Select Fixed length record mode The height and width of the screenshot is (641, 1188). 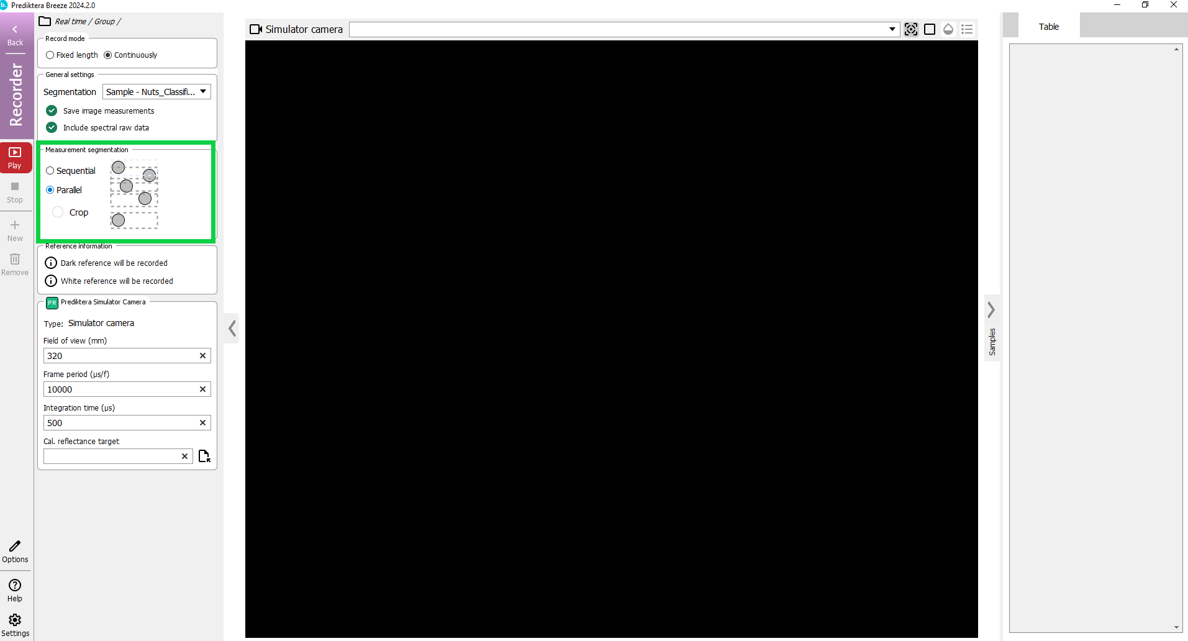coord(50,55)
